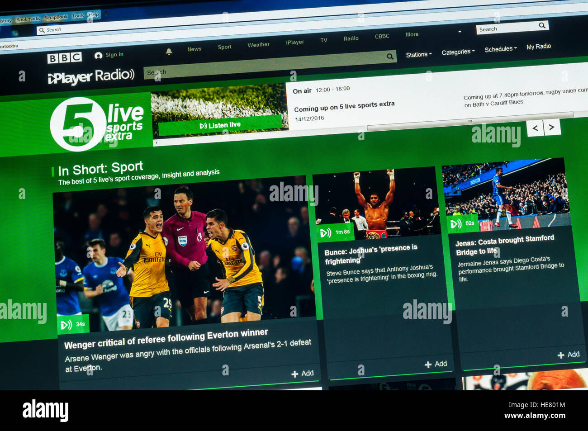Viewport: 588px width, 431px height.
Task: Play the Jenas Costa clip audio icon
Action: (455, 224)
